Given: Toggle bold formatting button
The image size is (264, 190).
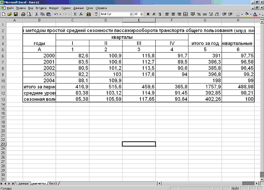Looking at the screenshot, I should click(x=148, y=14).
